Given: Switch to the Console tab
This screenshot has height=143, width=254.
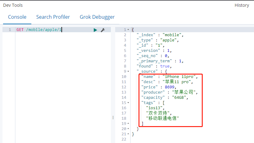Looking at the screenshot, I should 17,17.
